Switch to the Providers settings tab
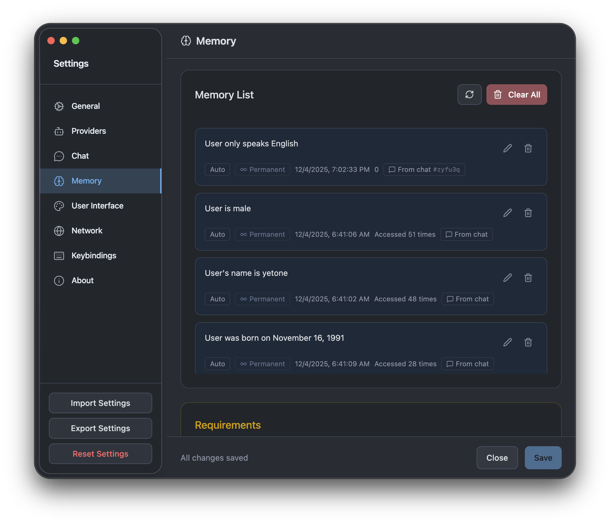 (x=89, y=131)
